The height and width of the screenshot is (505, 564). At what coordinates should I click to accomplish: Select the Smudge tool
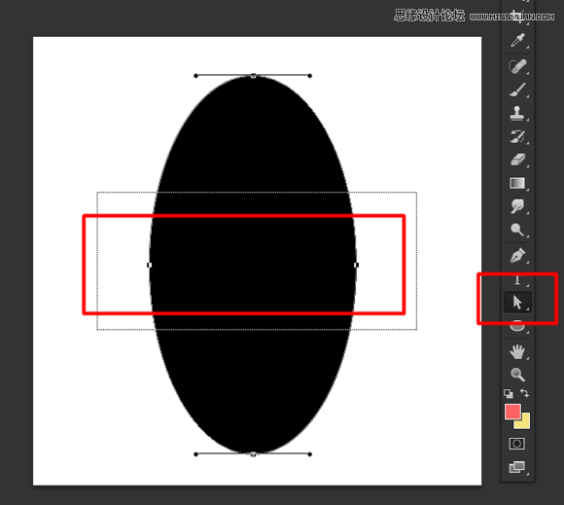(517, 206)
